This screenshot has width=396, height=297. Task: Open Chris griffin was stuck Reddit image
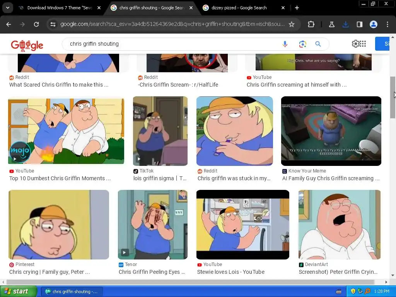[234, 131]
